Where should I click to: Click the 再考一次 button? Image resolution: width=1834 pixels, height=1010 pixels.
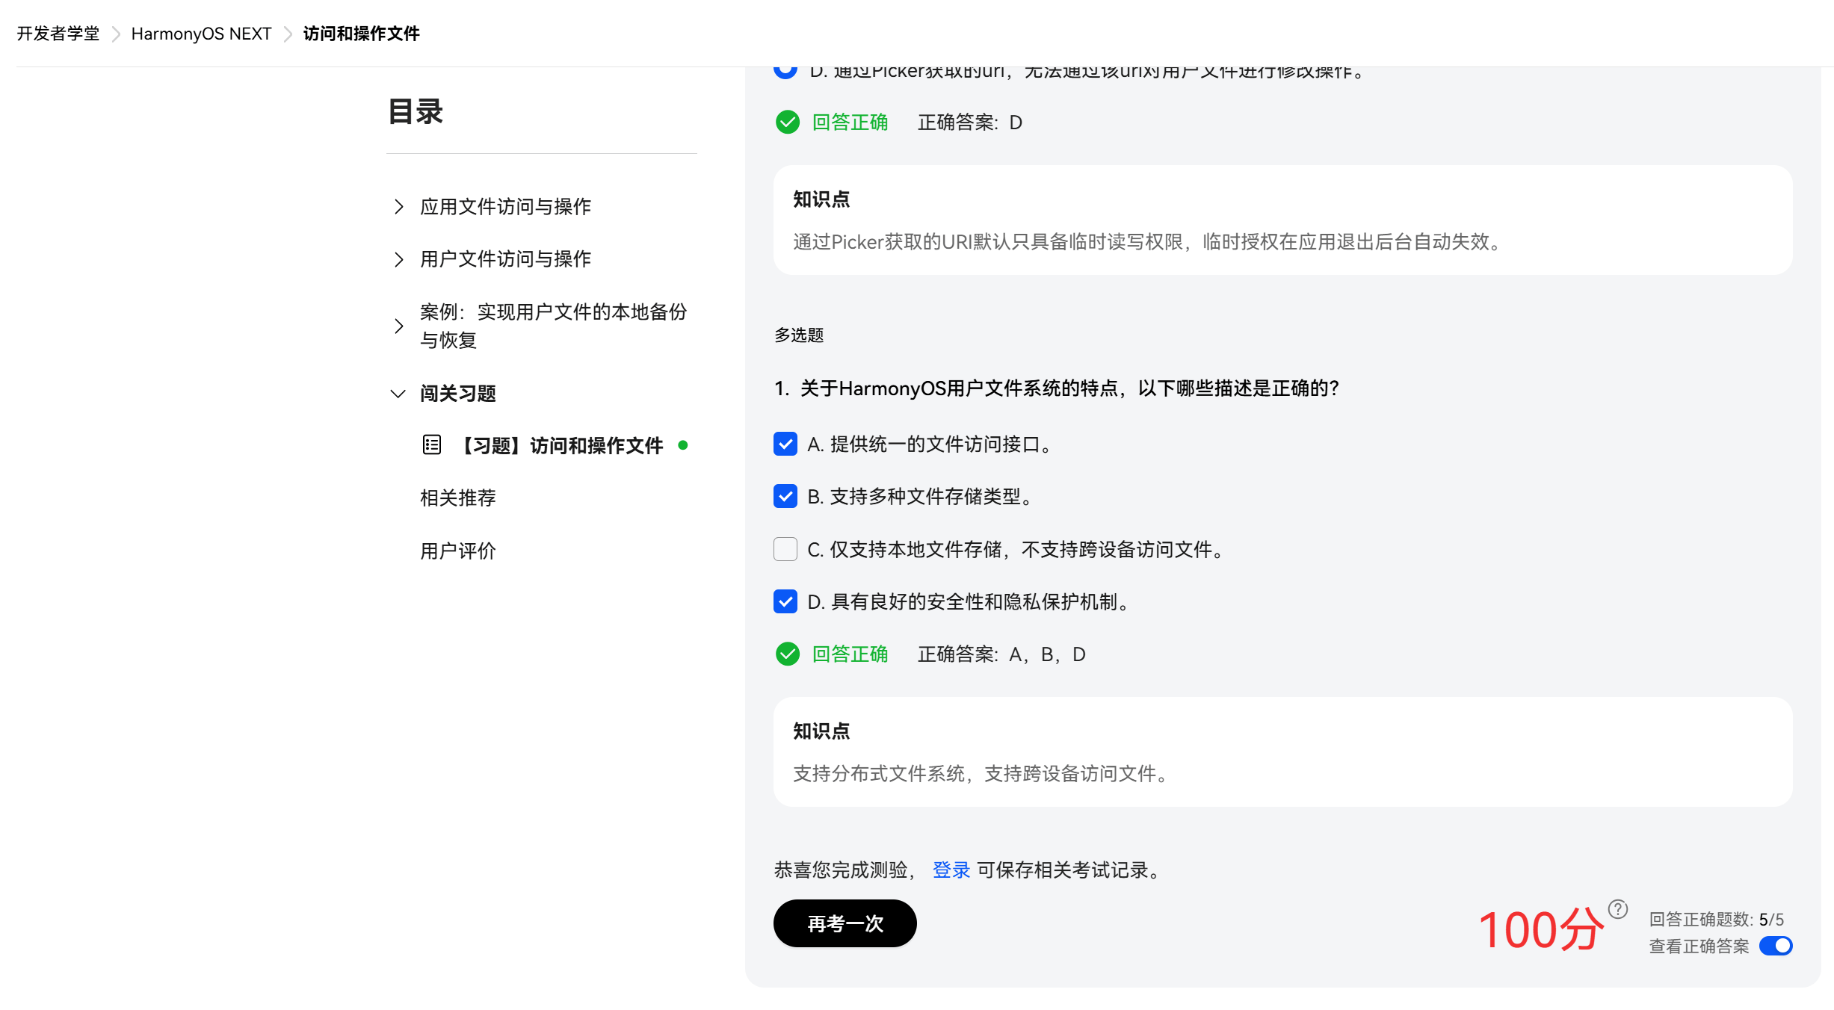(845, 923)
